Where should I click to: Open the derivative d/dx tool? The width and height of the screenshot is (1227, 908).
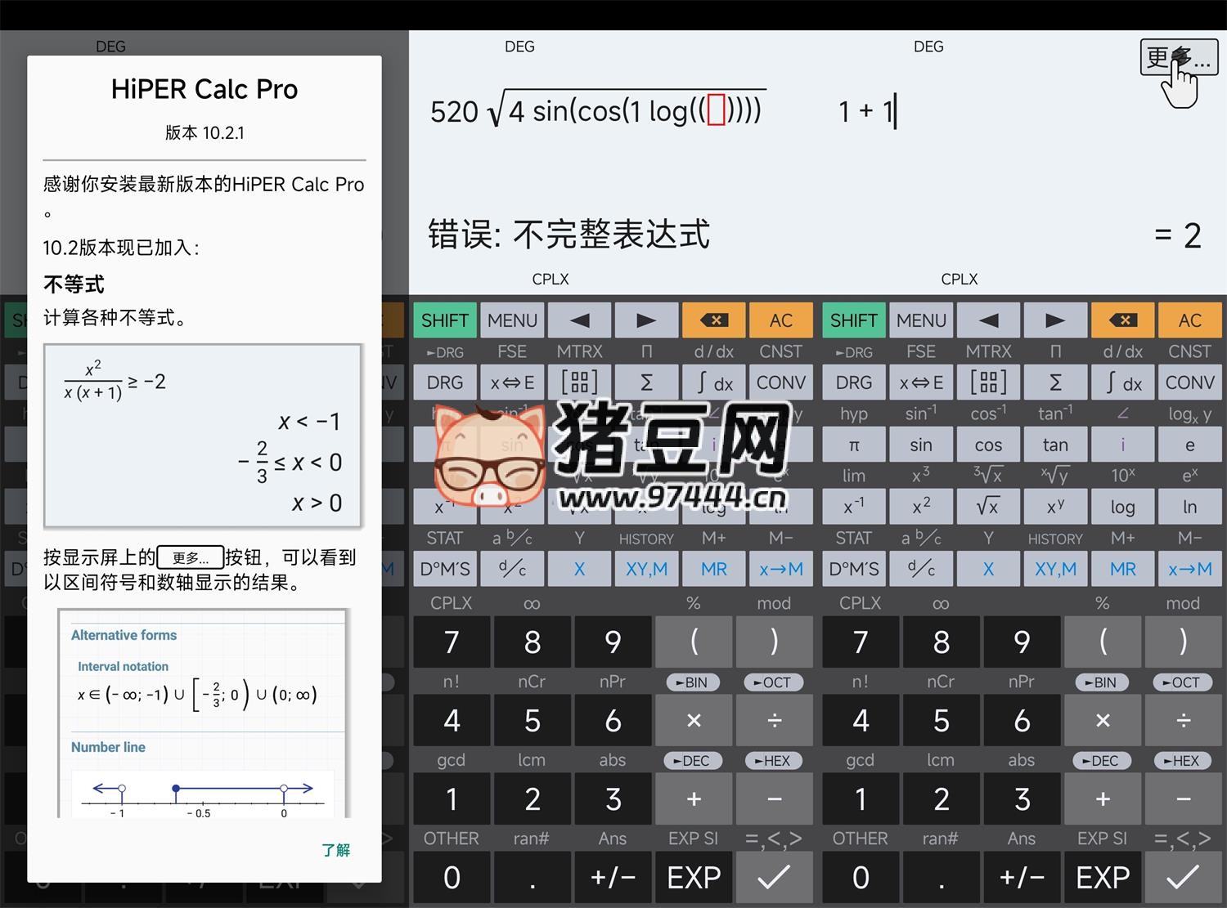1122,351
